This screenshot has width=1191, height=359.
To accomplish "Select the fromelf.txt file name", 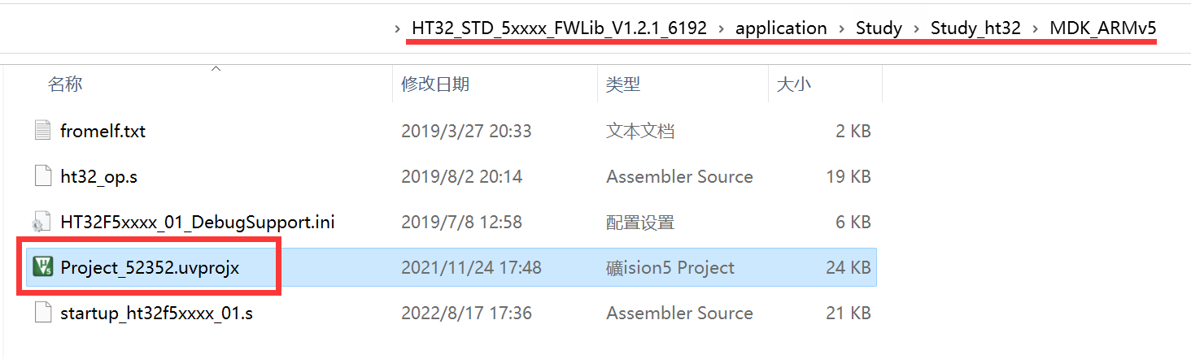I will click(103, 131).
